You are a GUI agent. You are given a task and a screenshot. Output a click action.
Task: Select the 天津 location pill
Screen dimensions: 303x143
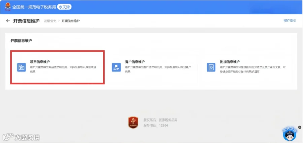click(x=64, y=7)
